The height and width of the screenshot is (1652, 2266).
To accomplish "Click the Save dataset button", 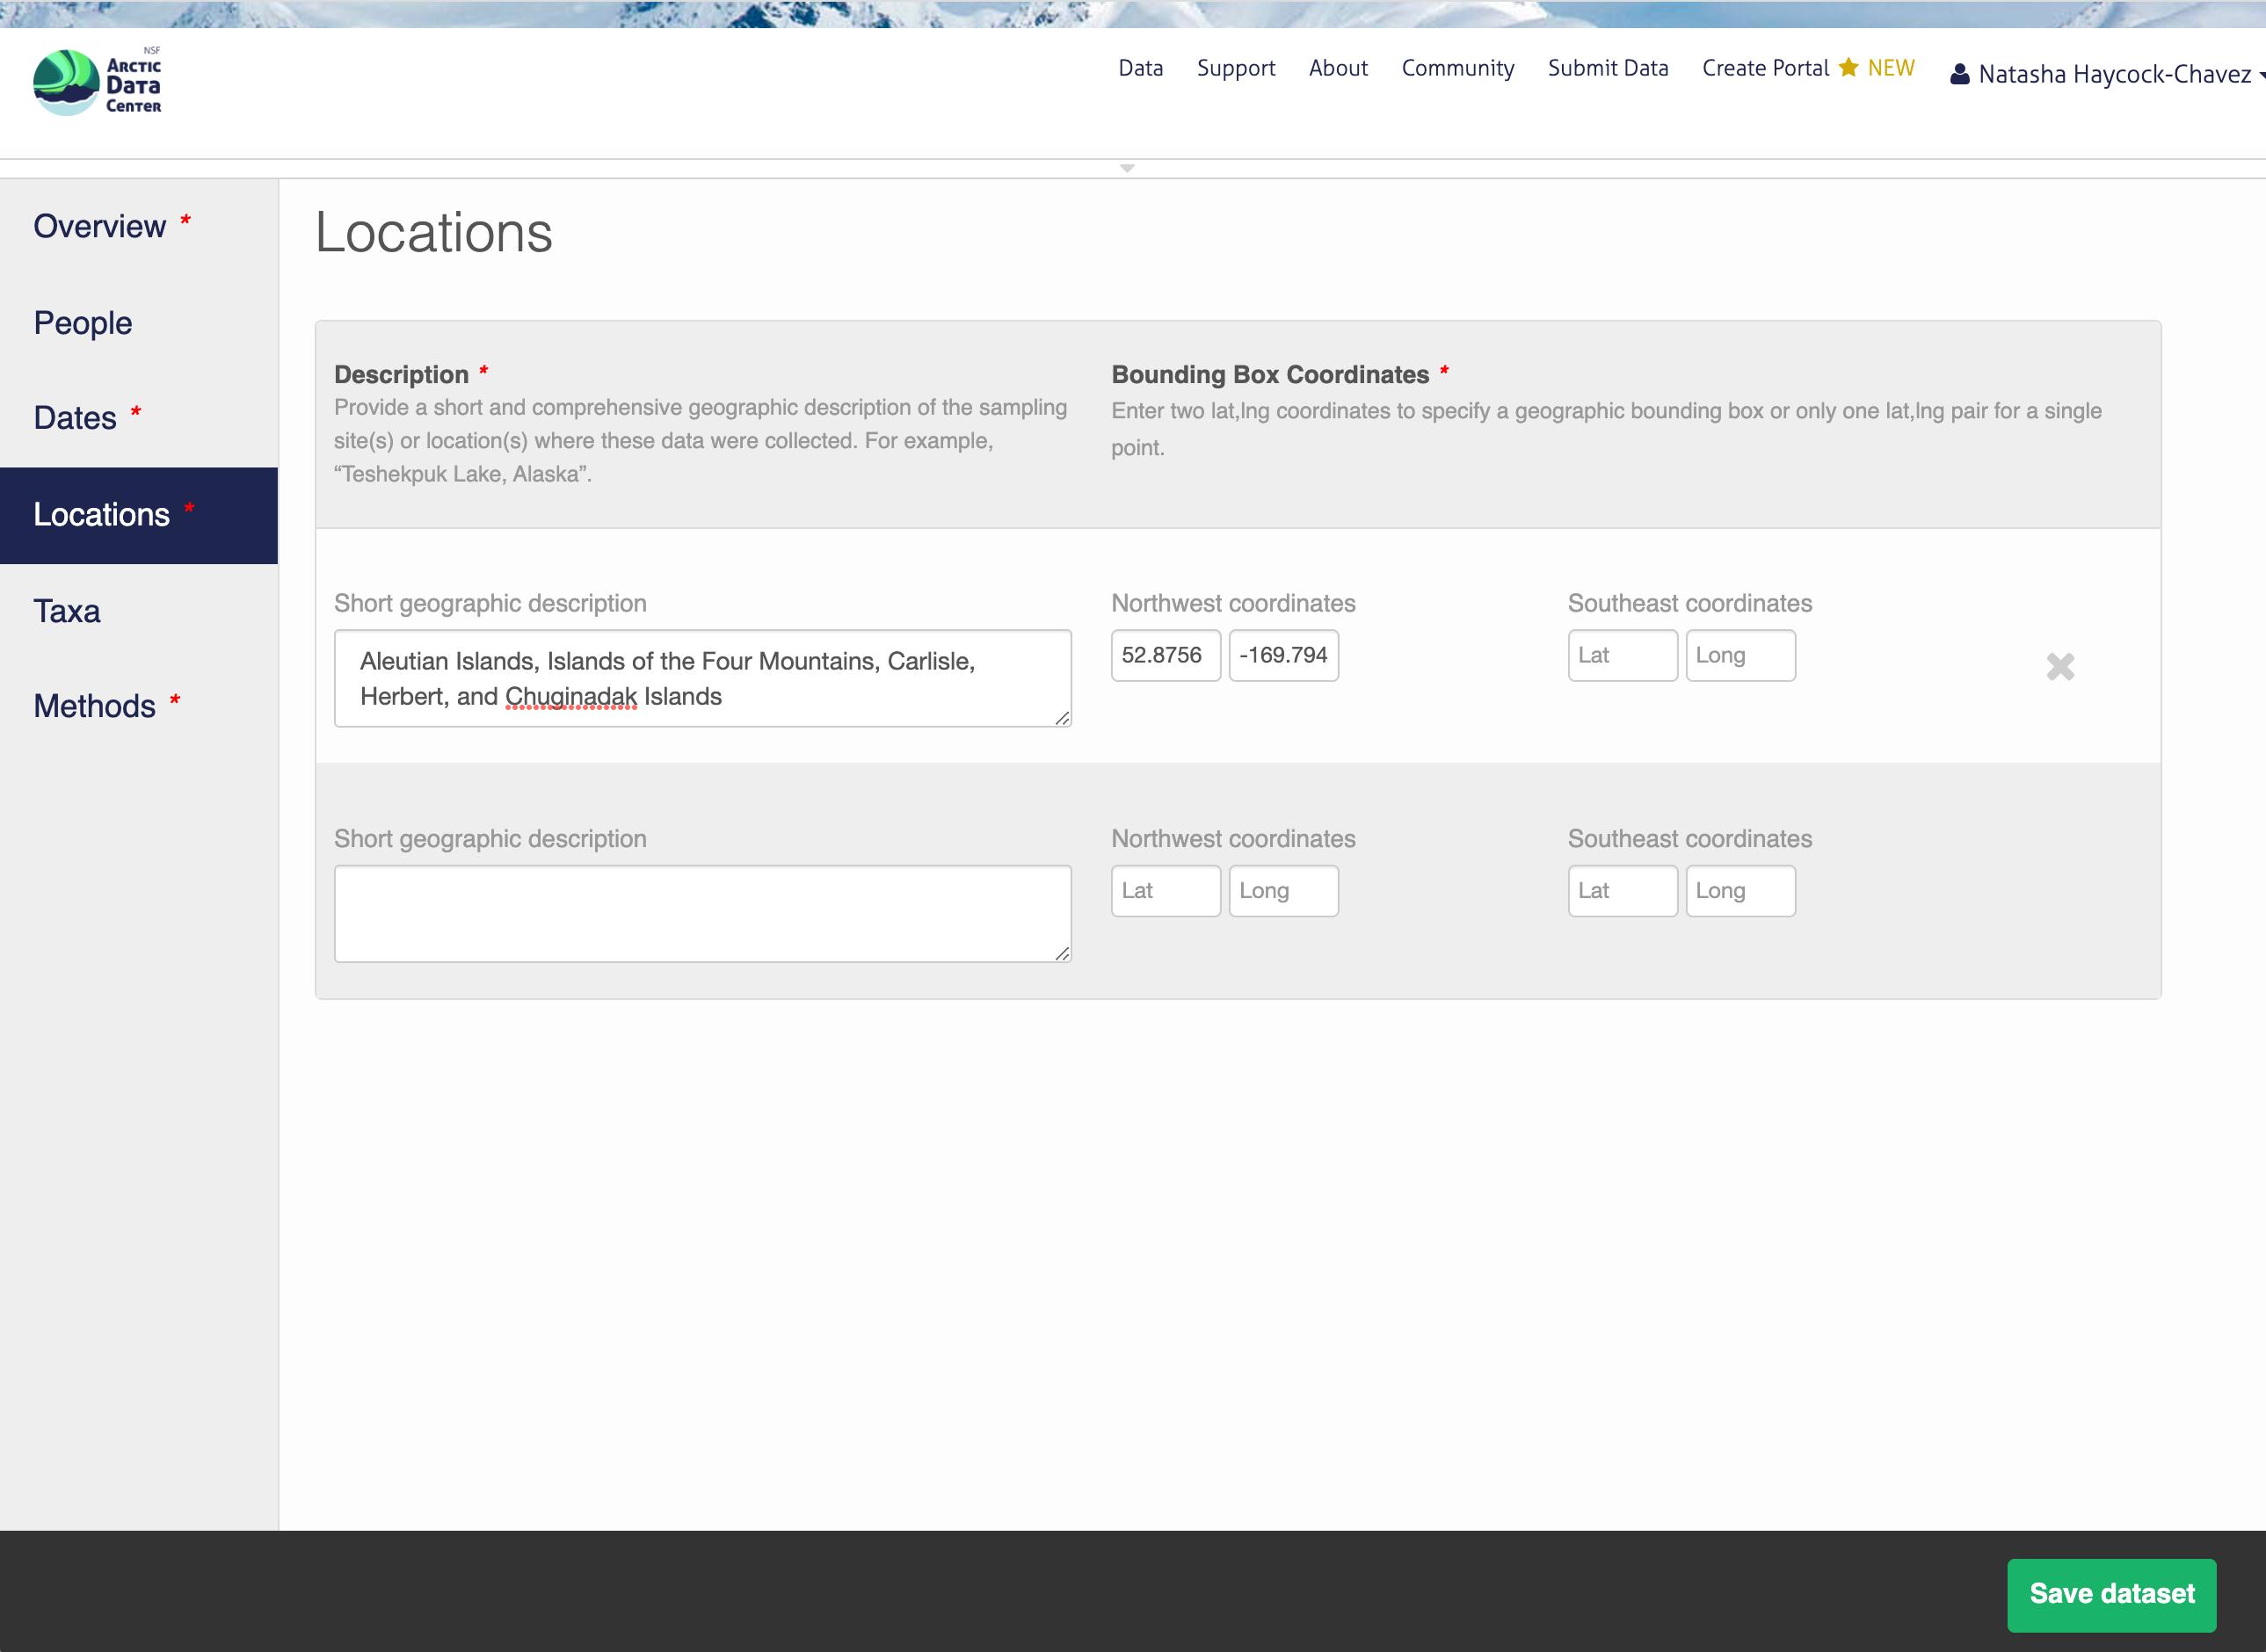I will 2111,1594.
